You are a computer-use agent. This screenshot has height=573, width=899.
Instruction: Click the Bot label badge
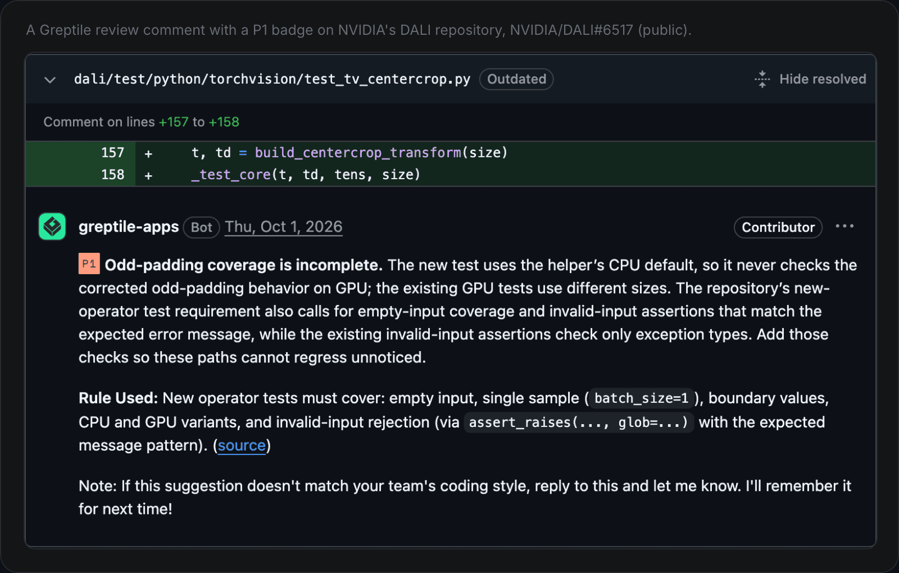(x=201, y=228)
